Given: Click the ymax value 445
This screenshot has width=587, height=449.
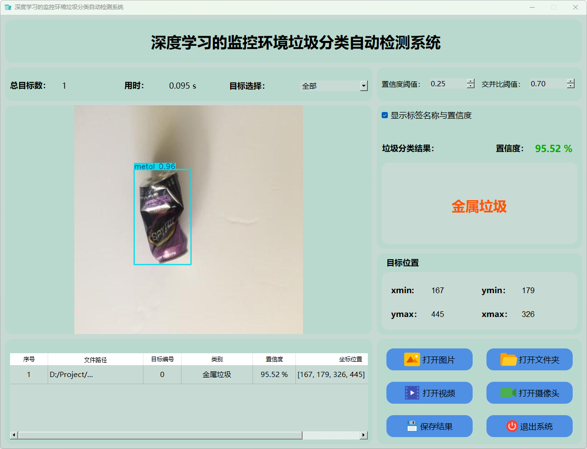Looking at the screenshot, I should (x=437, y=314).
